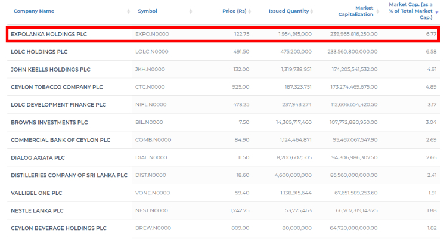This screenshot has width=447, height=239.
Task: Click market capitalization 239,965,816,250.00
Action: pos(354,34)
